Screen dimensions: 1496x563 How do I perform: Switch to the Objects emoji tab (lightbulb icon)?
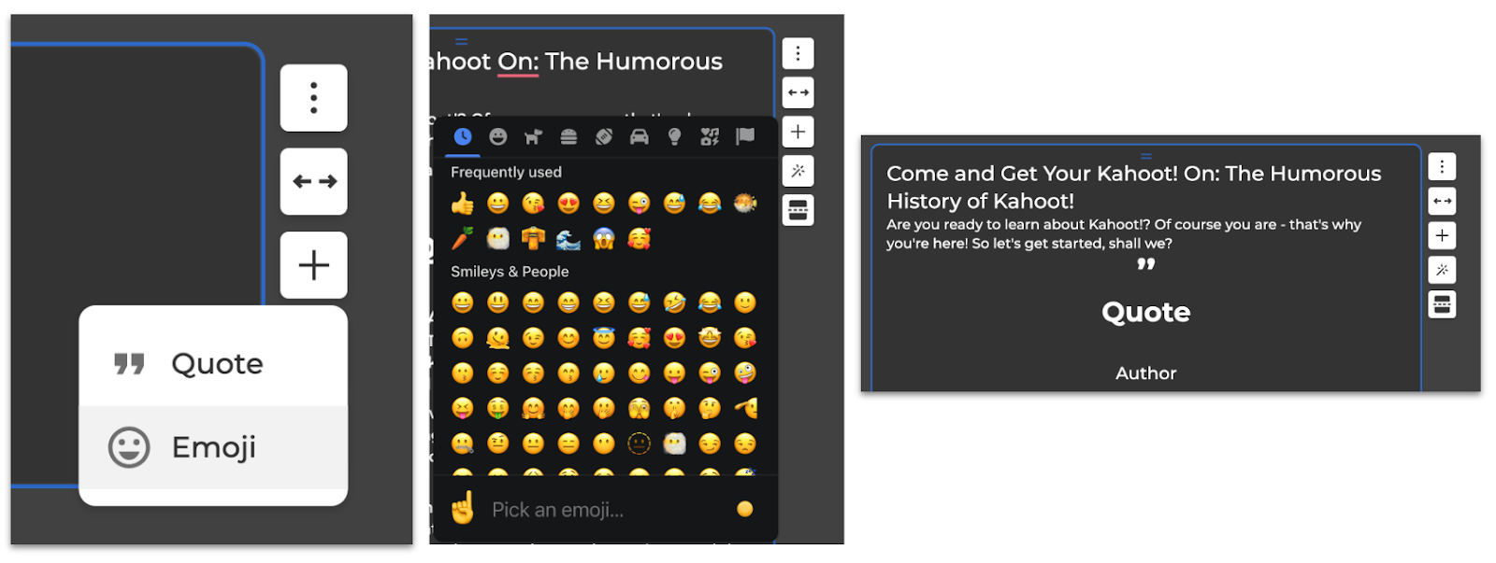click(x=674, y=137)
